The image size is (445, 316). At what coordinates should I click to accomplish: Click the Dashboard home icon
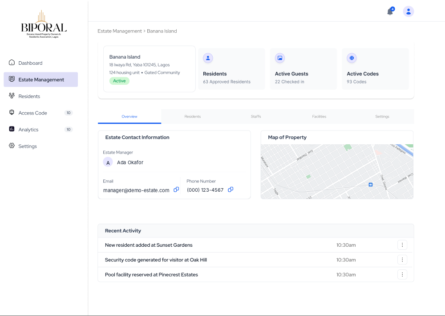tap(12, 63)
